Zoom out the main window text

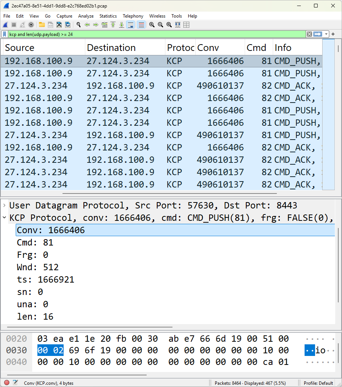point(161,25)
